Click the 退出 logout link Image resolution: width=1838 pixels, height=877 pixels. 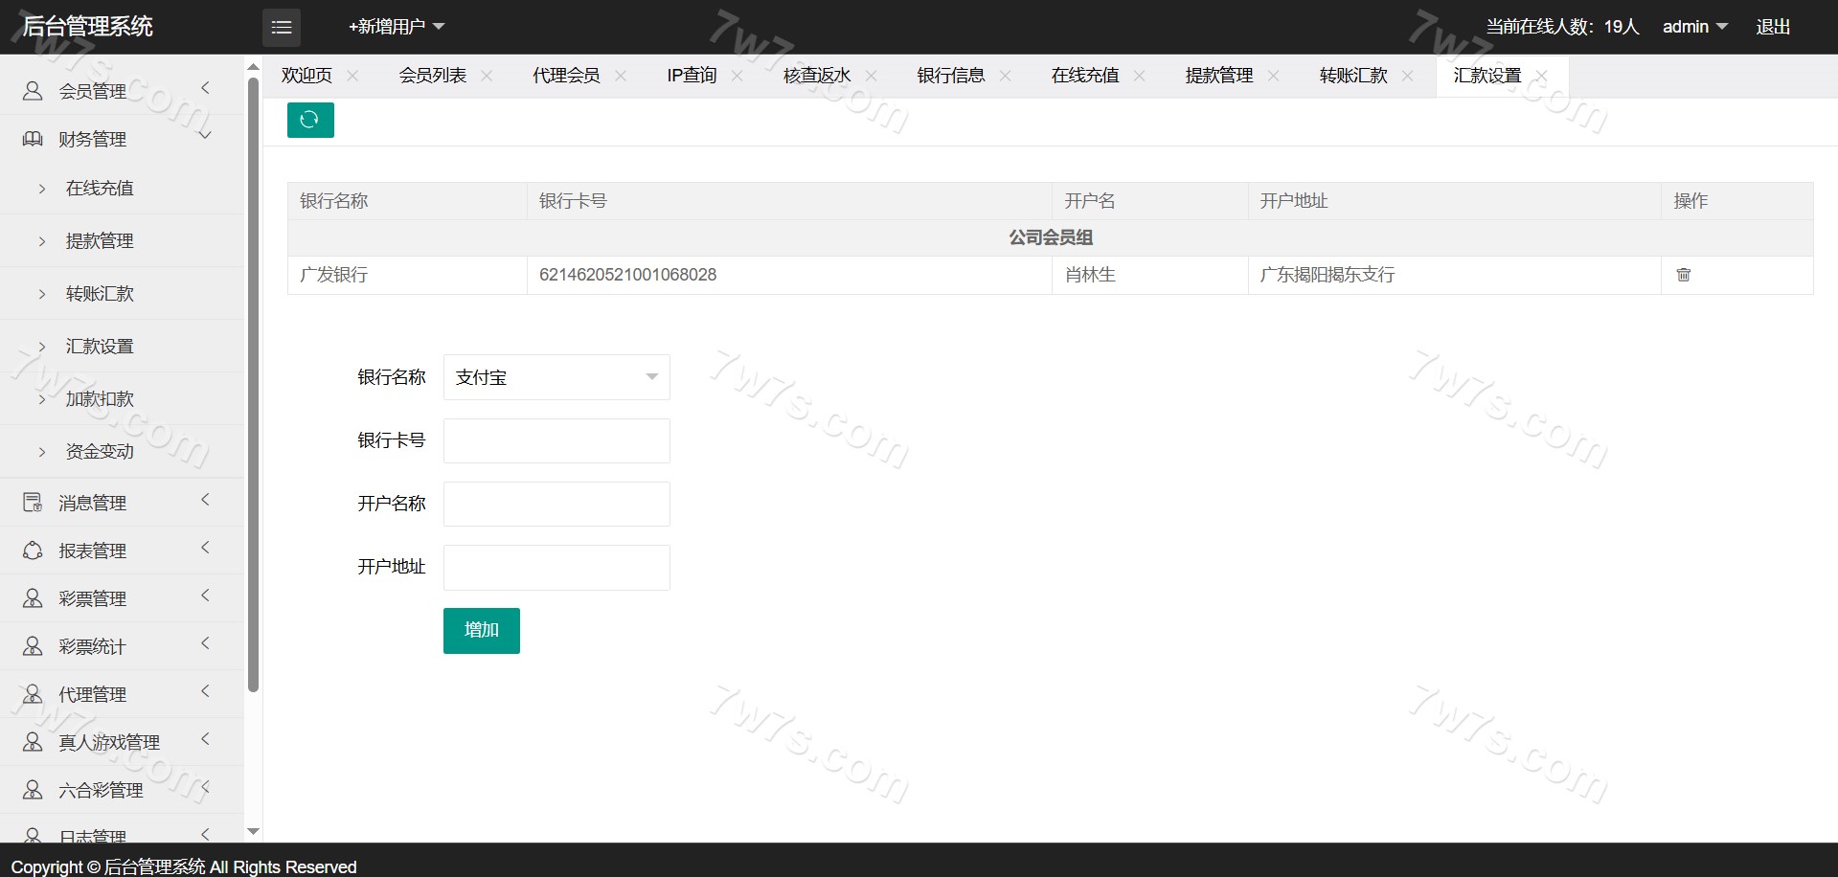pyautogui.click(x=1772, y=27)
